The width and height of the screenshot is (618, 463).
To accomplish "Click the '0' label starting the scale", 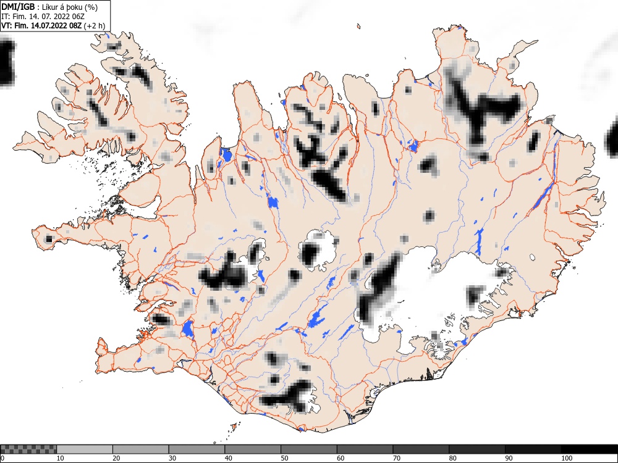I will point(2,458).
